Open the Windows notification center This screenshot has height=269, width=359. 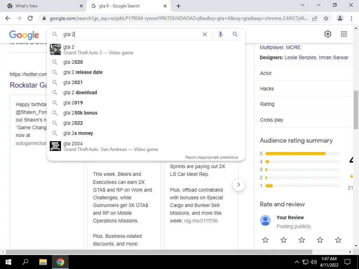[347, 262]
